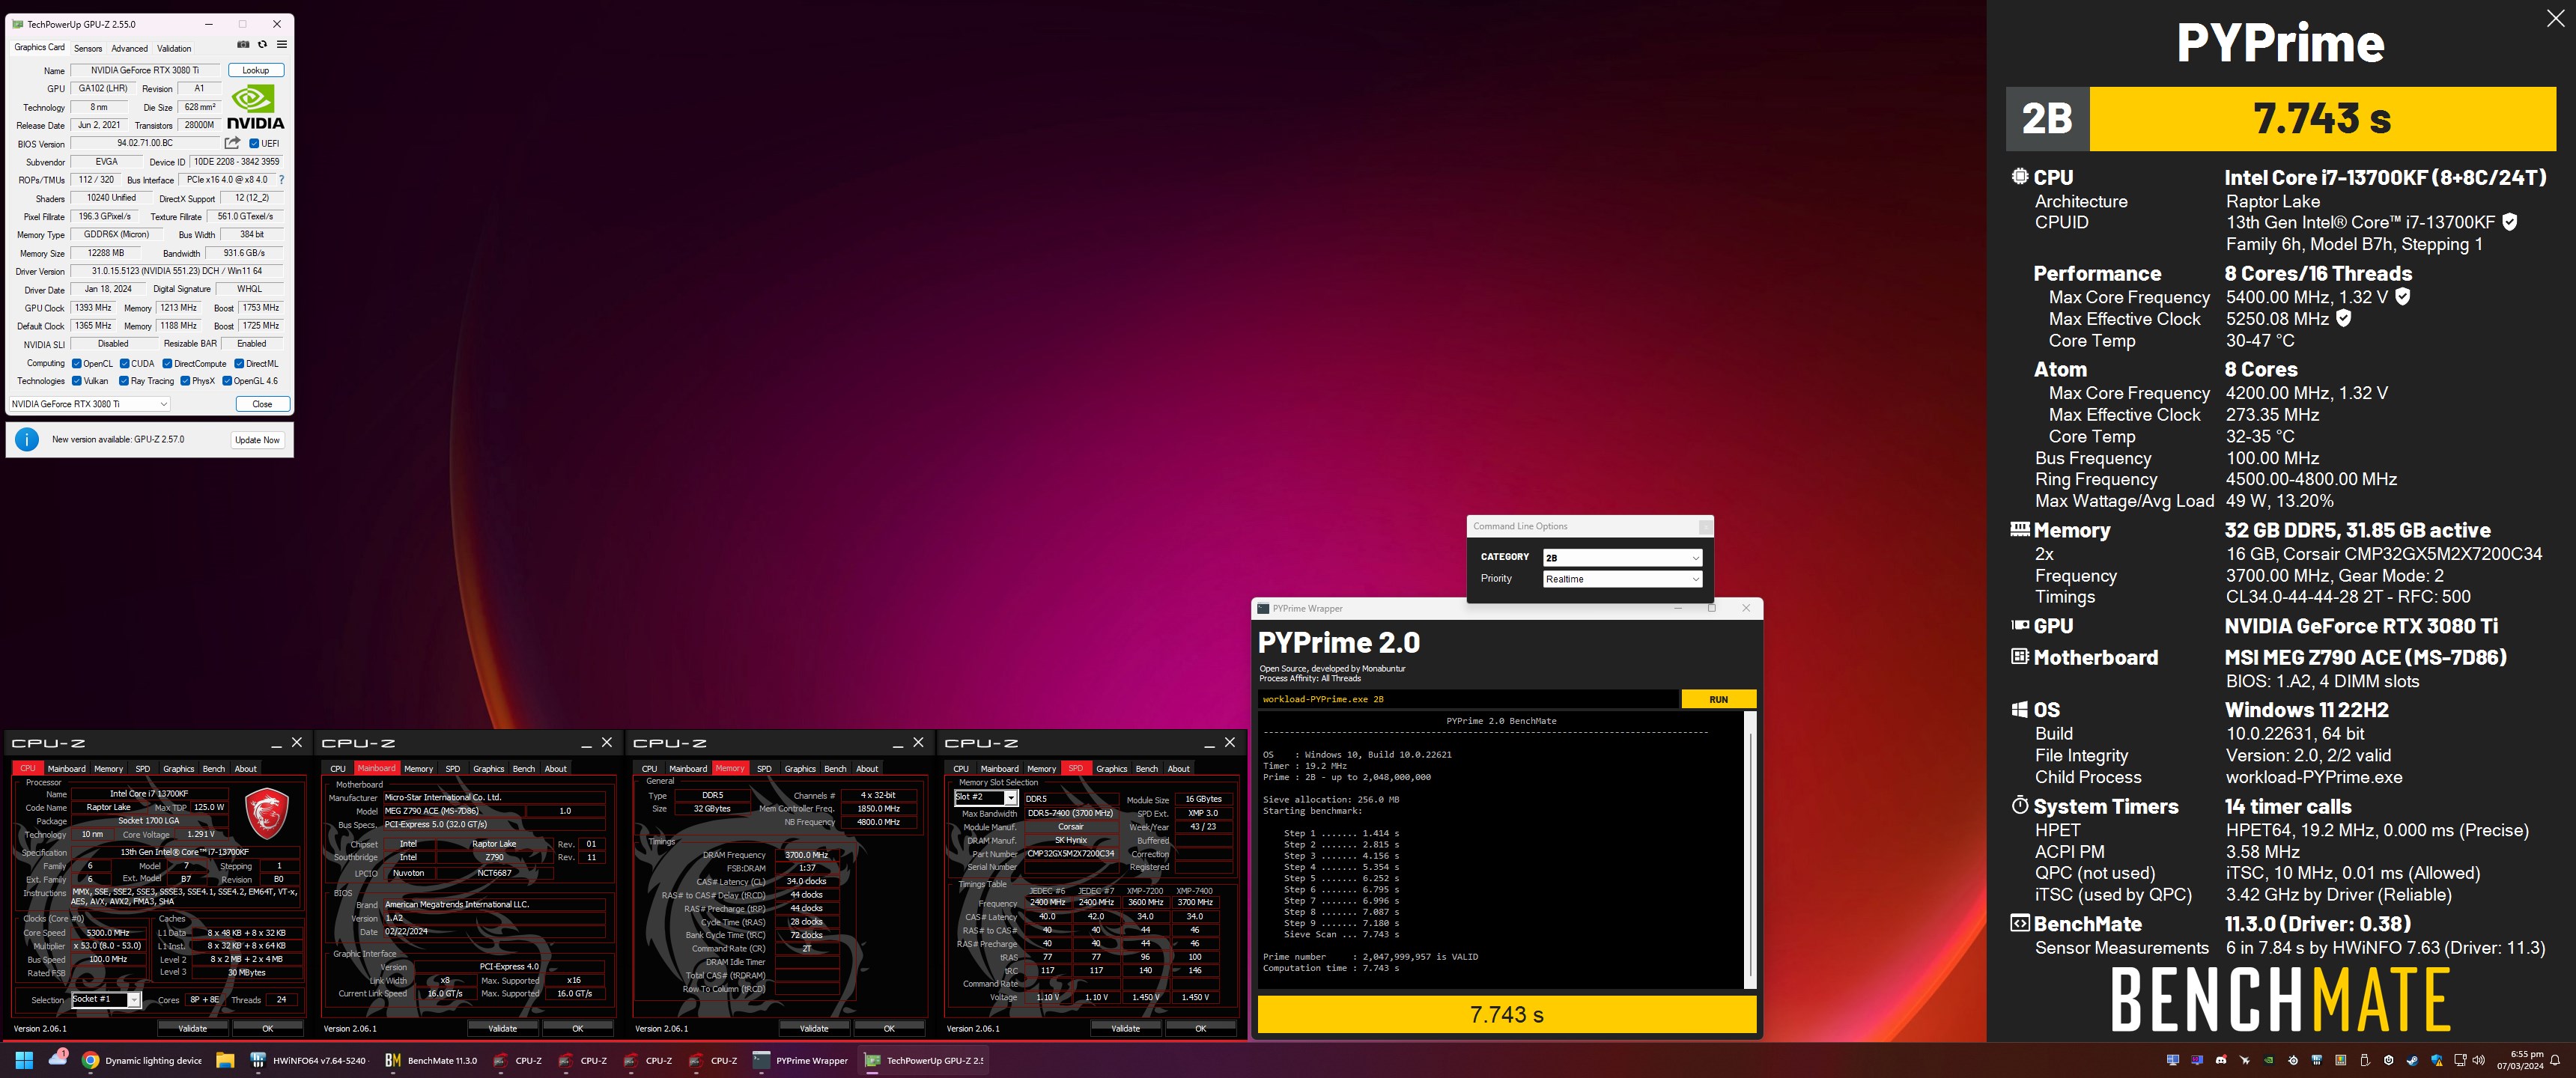This screenshot has height=1078, width=2576.
Task: Open the GPU selector dropdown in GPU-Z
Action: click(90, 404)
